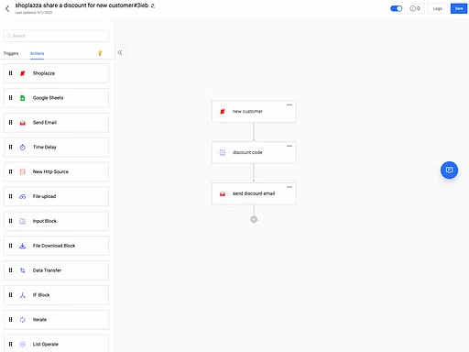
Task: Click the new customer Shoplazza icon
Action: click(223, 112)
